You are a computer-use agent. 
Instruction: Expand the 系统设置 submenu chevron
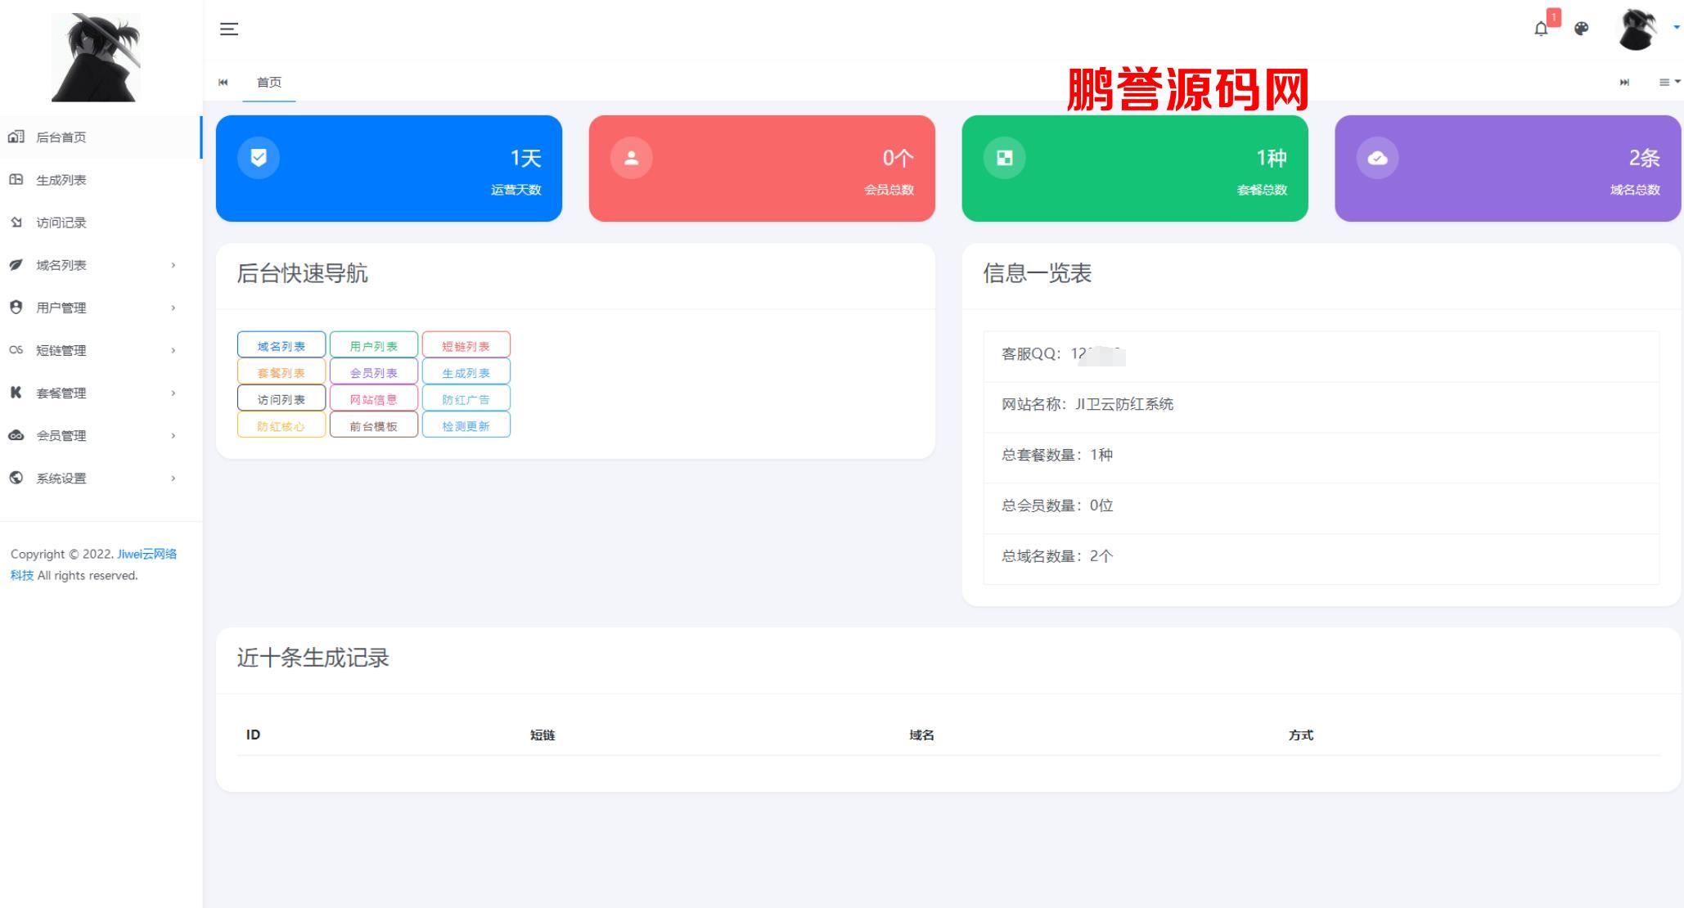[x=173, y=478]
